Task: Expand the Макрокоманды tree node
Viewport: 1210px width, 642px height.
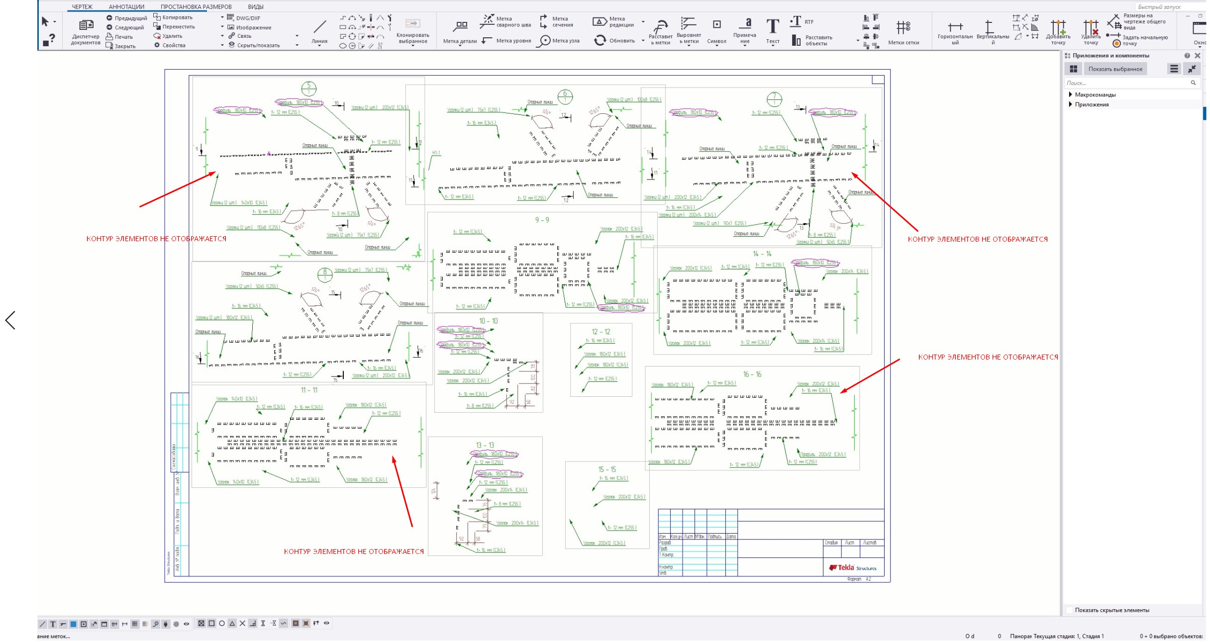Action: tap(1070, 94)
